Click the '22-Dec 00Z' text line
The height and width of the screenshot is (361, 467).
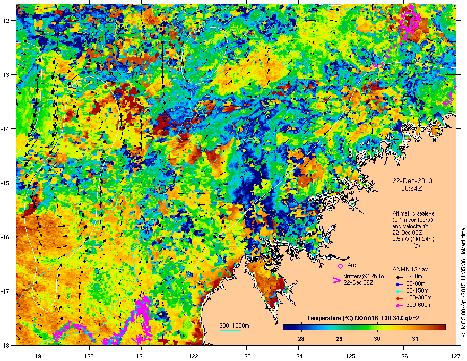coord(407,233)
